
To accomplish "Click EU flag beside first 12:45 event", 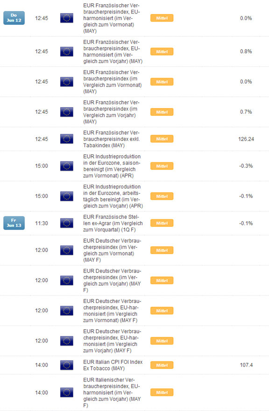I will point(66,18).
